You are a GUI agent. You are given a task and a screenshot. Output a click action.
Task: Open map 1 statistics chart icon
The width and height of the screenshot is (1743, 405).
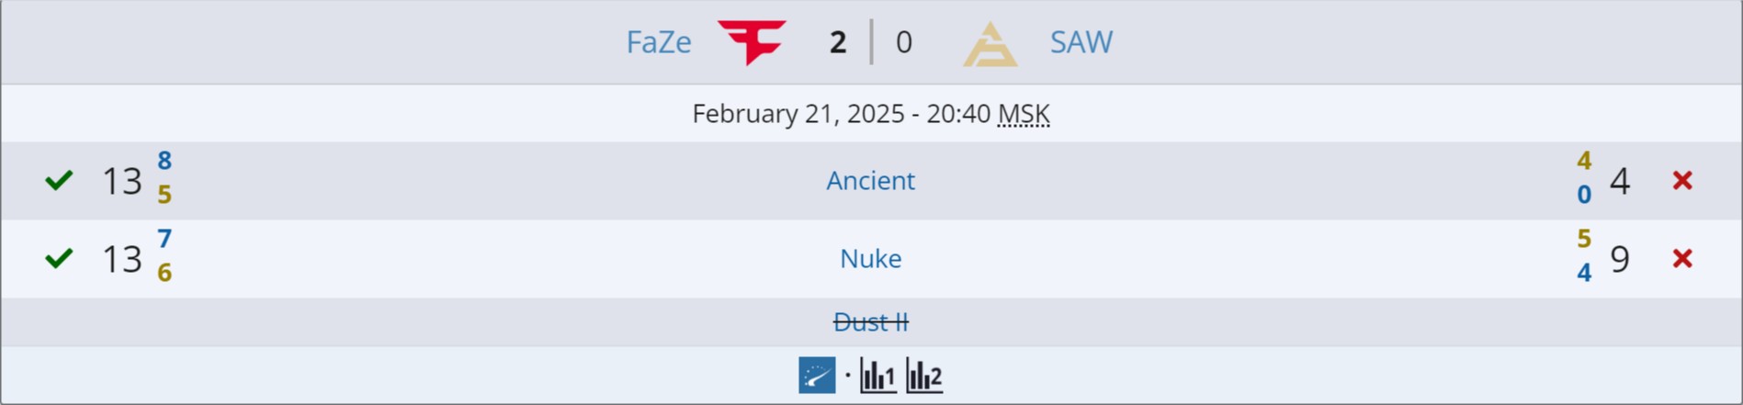tap(877, 376)
